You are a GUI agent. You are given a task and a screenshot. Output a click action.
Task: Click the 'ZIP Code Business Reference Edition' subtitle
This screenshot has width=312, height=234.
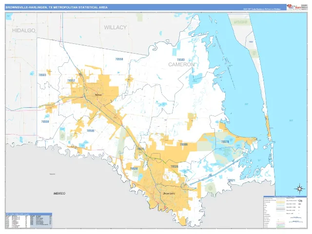(x=262, y=9)
